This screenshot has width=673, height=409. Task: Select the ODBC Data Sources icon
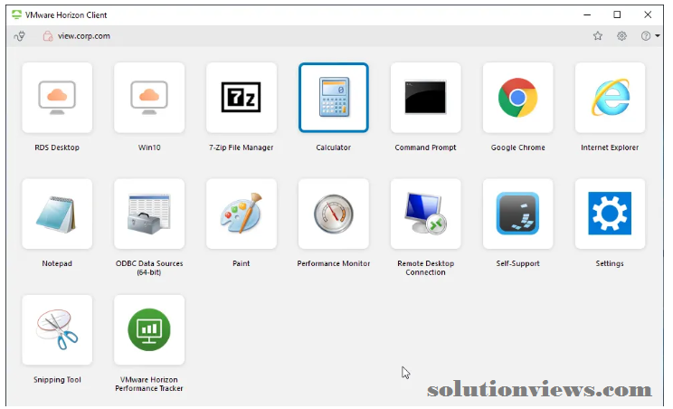(149, 214)
